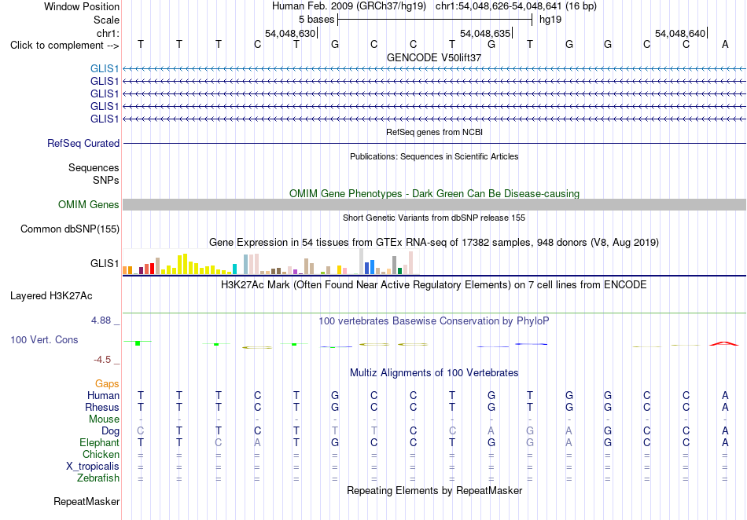Select the Chicken species row label
The width and height of the screenshot is (747, 520).
pyautogui.click(x=101, y=454)
